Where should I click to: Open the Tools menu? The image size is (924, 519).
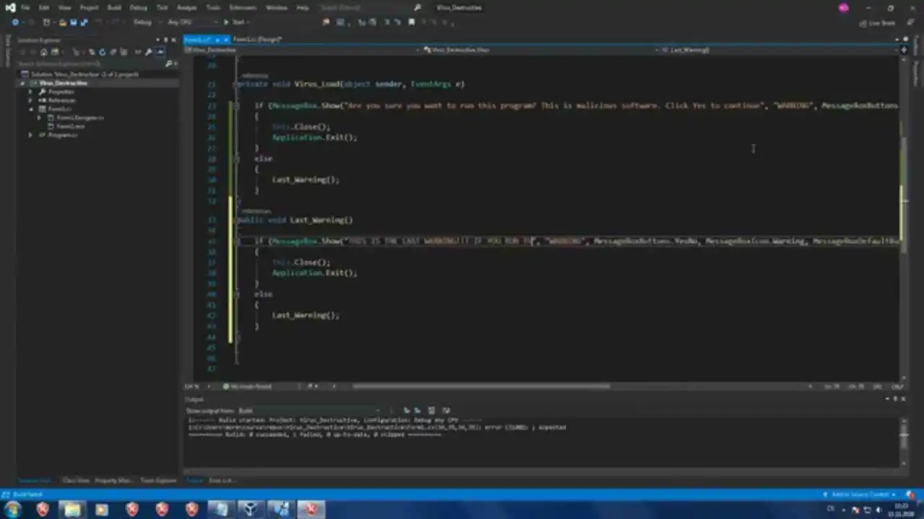[x=214, y=7]
